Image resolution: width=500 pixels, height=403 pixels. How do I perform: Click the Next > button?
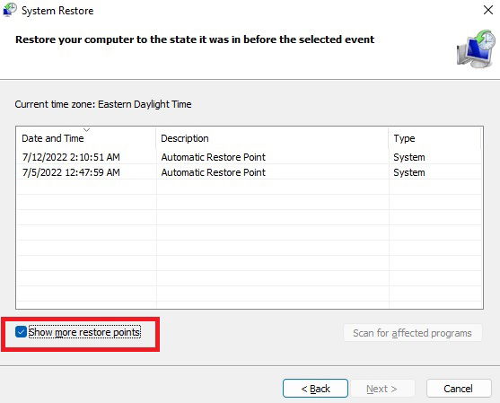pos(382,389)
